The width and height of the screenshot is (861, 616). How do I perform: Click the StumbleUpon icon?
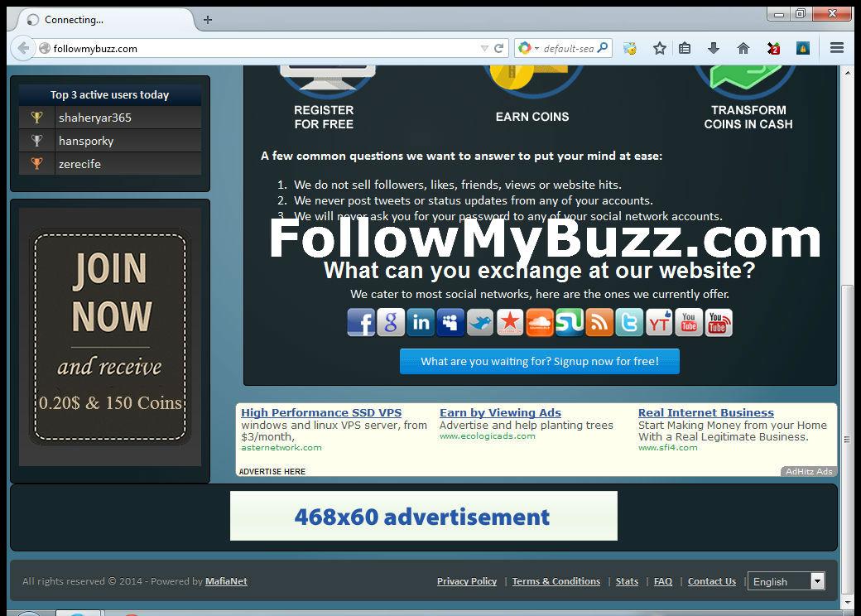coord(570,322)
